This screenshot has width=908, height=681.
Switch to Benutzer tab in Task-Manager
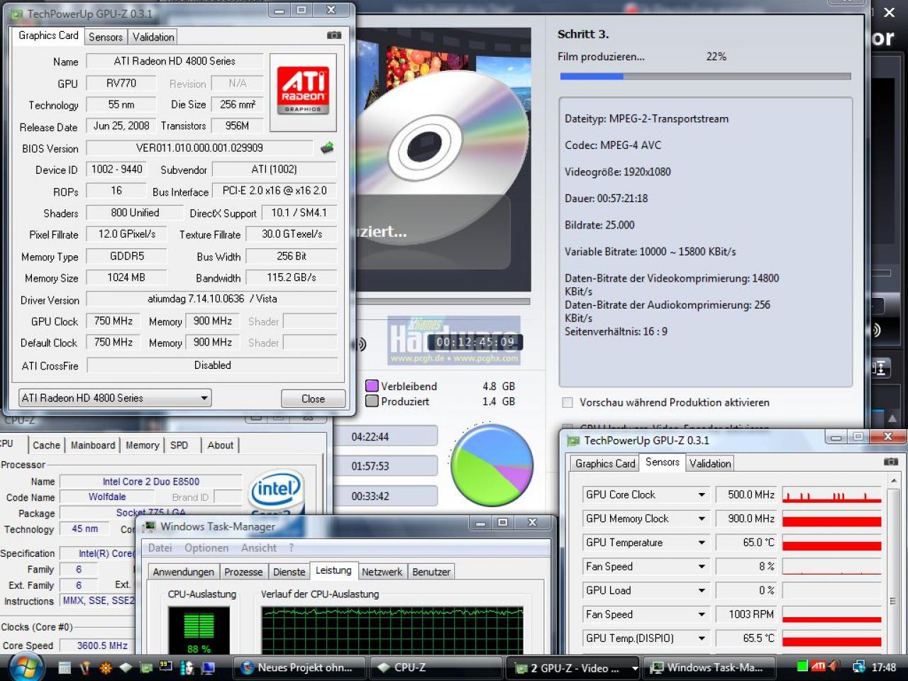[x=431, y=572]
